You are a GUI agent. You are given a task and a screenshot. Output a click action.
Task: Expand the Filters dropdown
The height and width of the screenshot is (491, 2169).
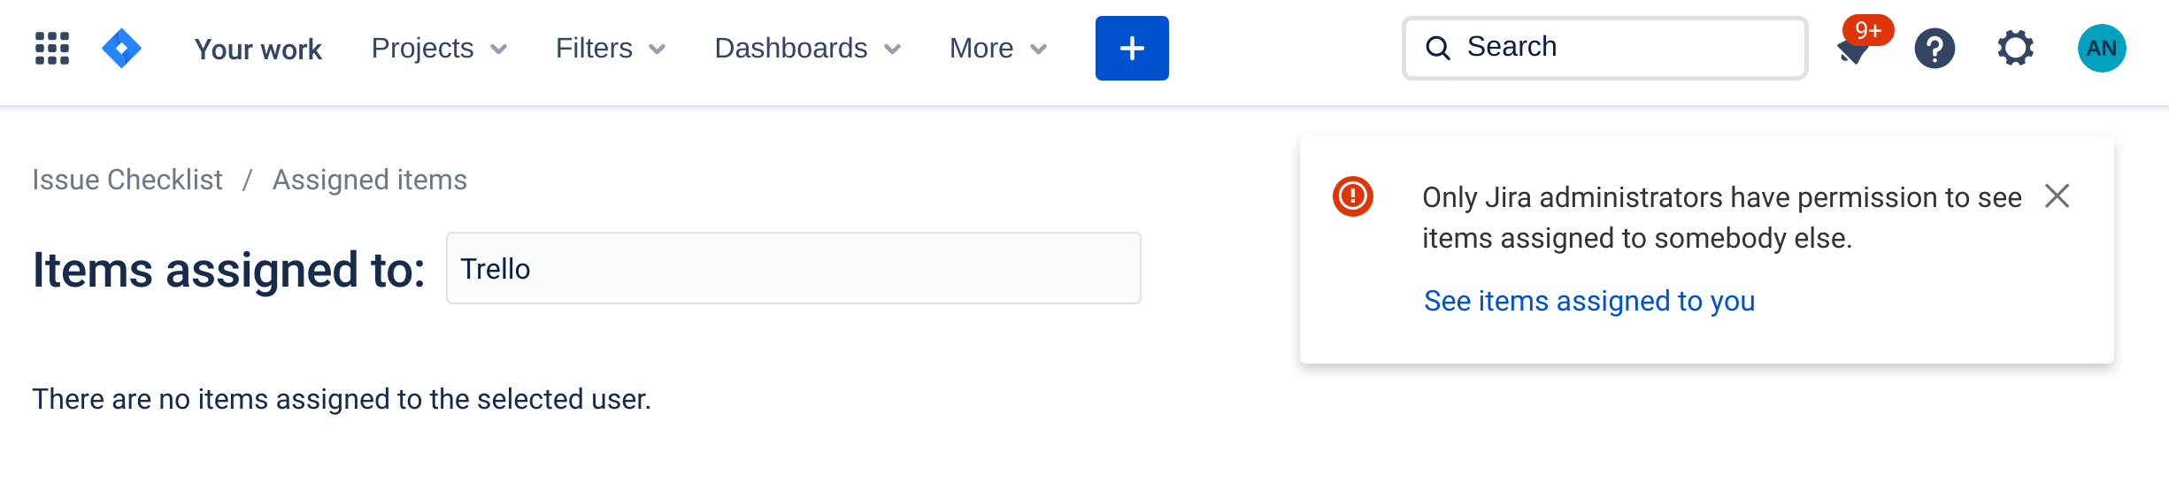click(610, 49)
